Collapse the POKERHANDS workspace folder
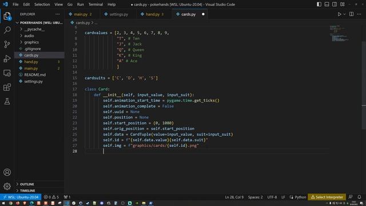This screenshot has width=366, height=206. point(39,23)
